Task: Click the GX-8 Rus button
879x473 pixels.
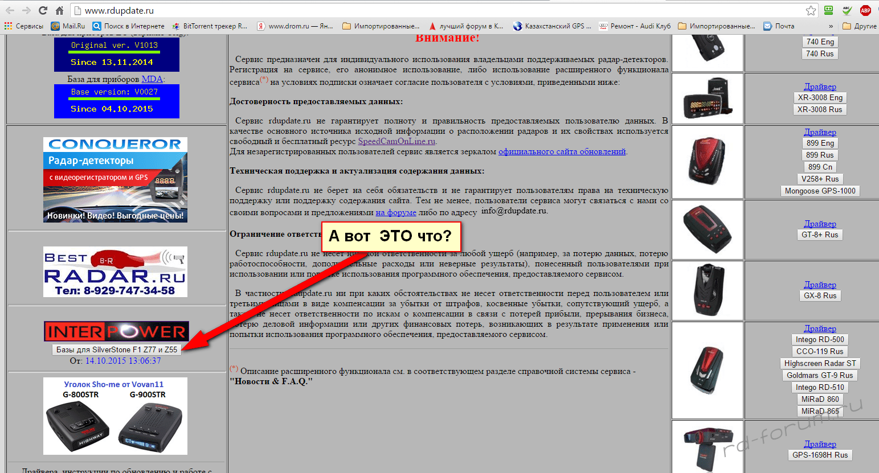Action: click(x=820, y=295)
